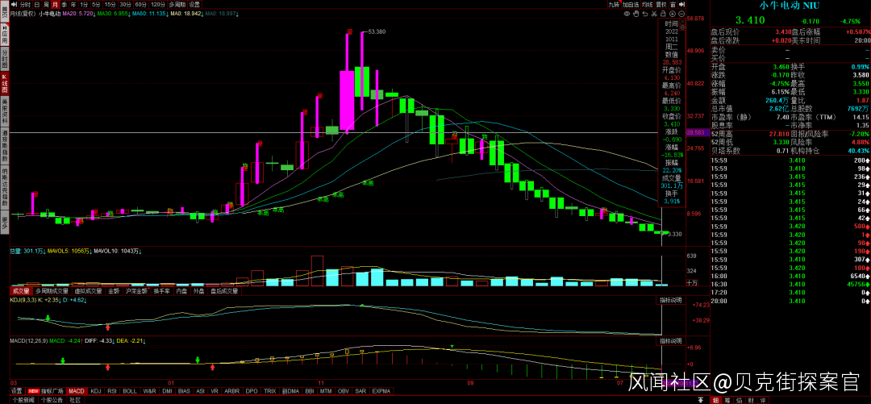Screen dimensions: 871x404
Task: Select the 换手率 turnover sub-chart tab
Action: point(160,290)
